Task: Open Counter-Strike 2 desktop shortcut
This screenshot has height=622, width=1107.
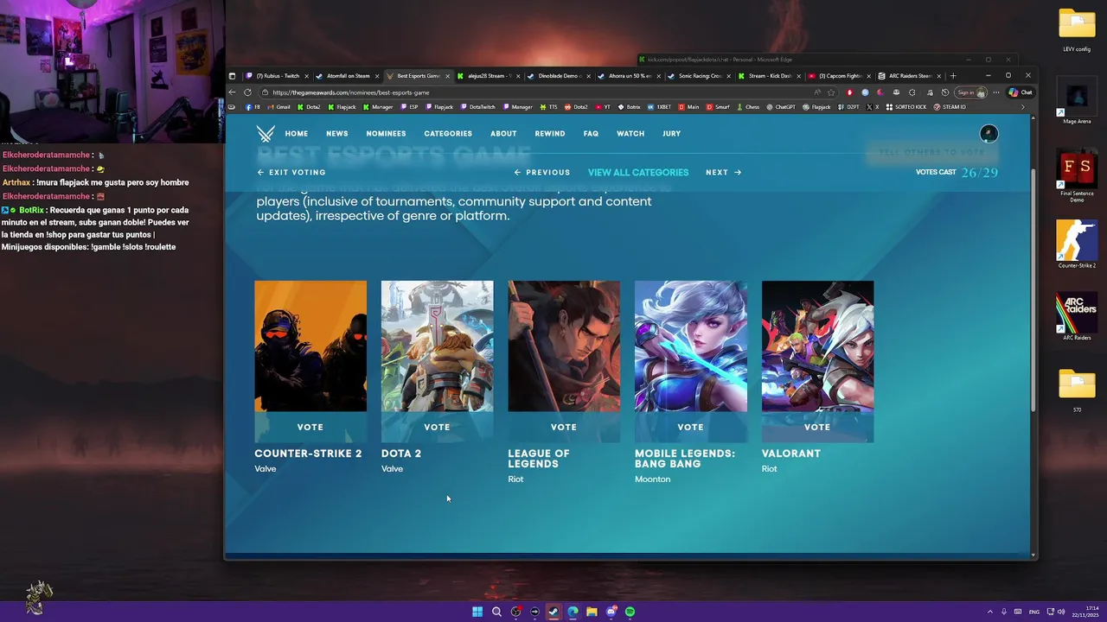Action: coord(1077,244)
